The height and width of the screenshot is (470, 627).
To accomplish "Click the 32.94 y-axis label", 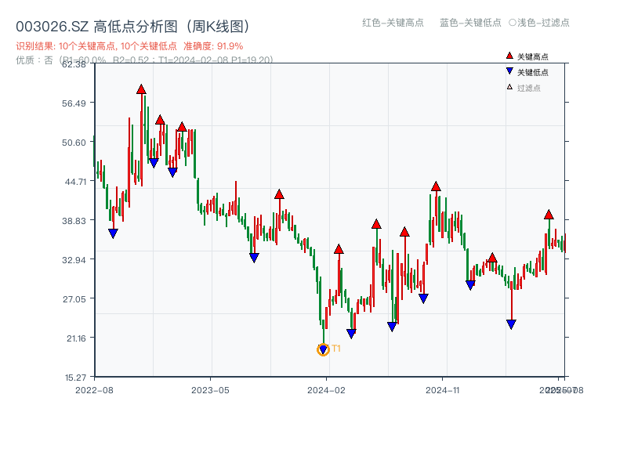I will [74, 260].
